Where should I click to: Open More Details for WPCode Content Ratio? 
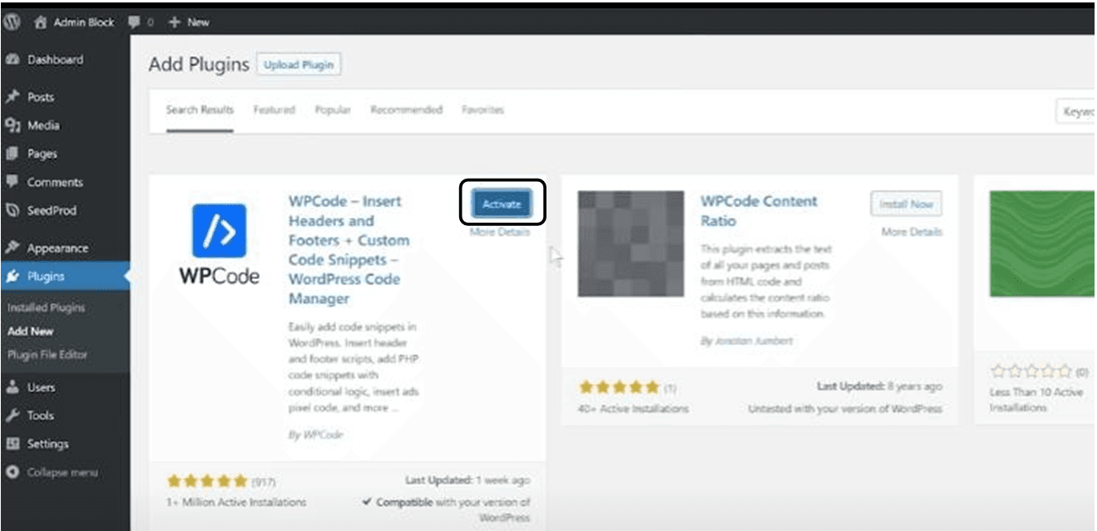tap(911, 232)
